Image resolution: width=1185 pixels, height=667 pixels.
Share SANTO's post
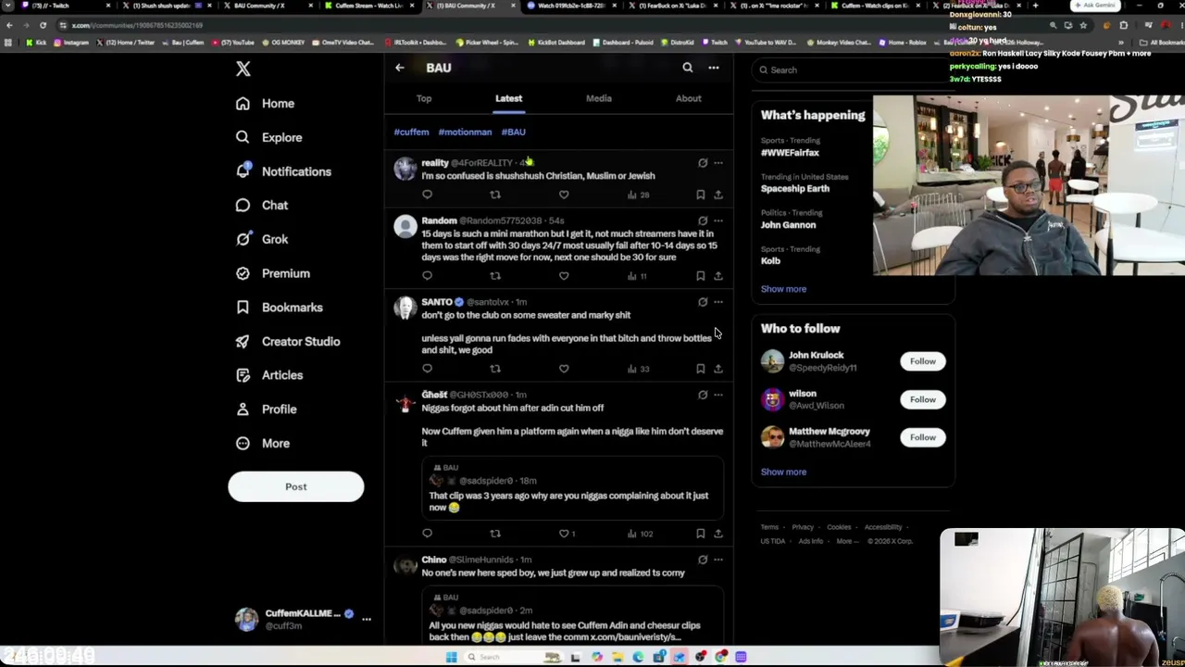click(718, 369)
